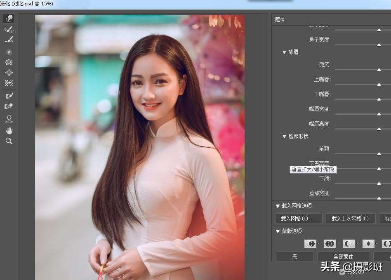Click the 脸部宽度 slider handle
Screen dimensions: 391x280
pyautogui.click(x=379, y=198)
